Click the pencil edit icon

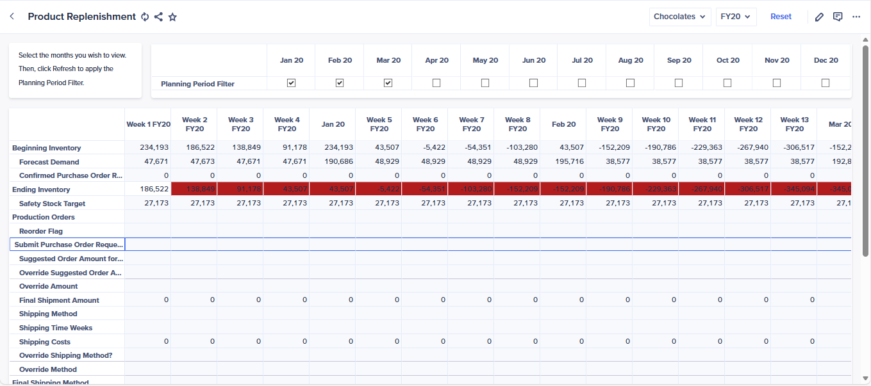(x=819, y=17)
